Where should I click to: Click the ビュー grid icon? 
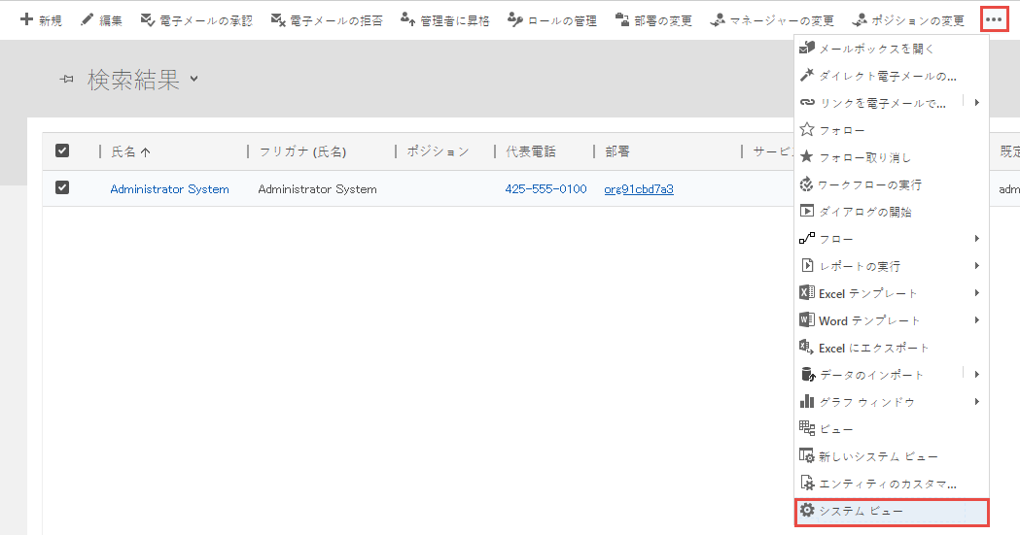pos(807,428)
